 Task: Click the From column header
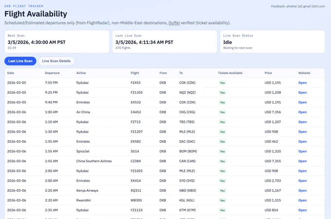click(x=163, y=73)
